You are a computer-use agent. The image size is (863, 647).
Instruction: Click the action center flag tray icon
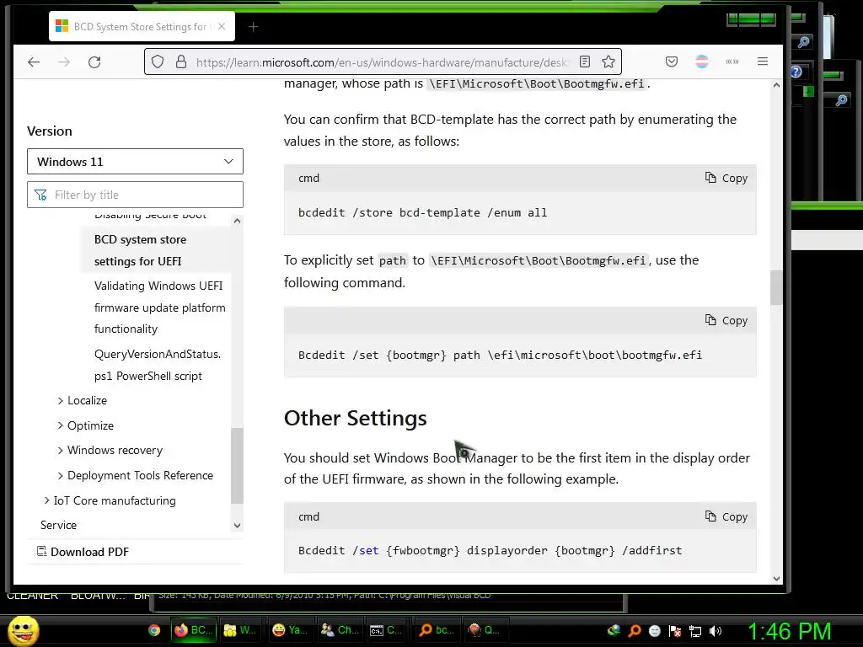point(675,631)
